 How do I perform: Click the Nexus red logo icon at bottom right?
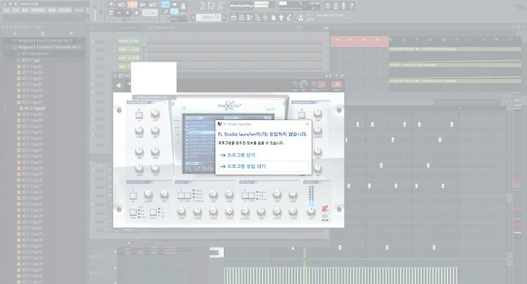pyautogui.click(x=325, y=209)
